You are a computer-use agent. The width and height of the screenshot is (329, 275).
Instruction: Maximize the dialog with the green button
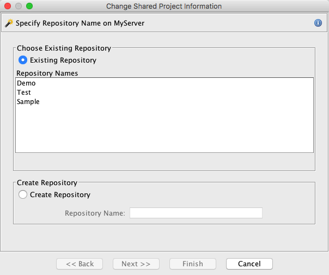point(29,6)
